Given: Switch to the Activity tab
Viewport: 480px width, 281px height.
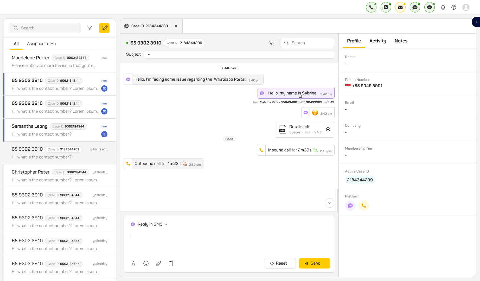Looking at the screenshot, I should [378, 41].
